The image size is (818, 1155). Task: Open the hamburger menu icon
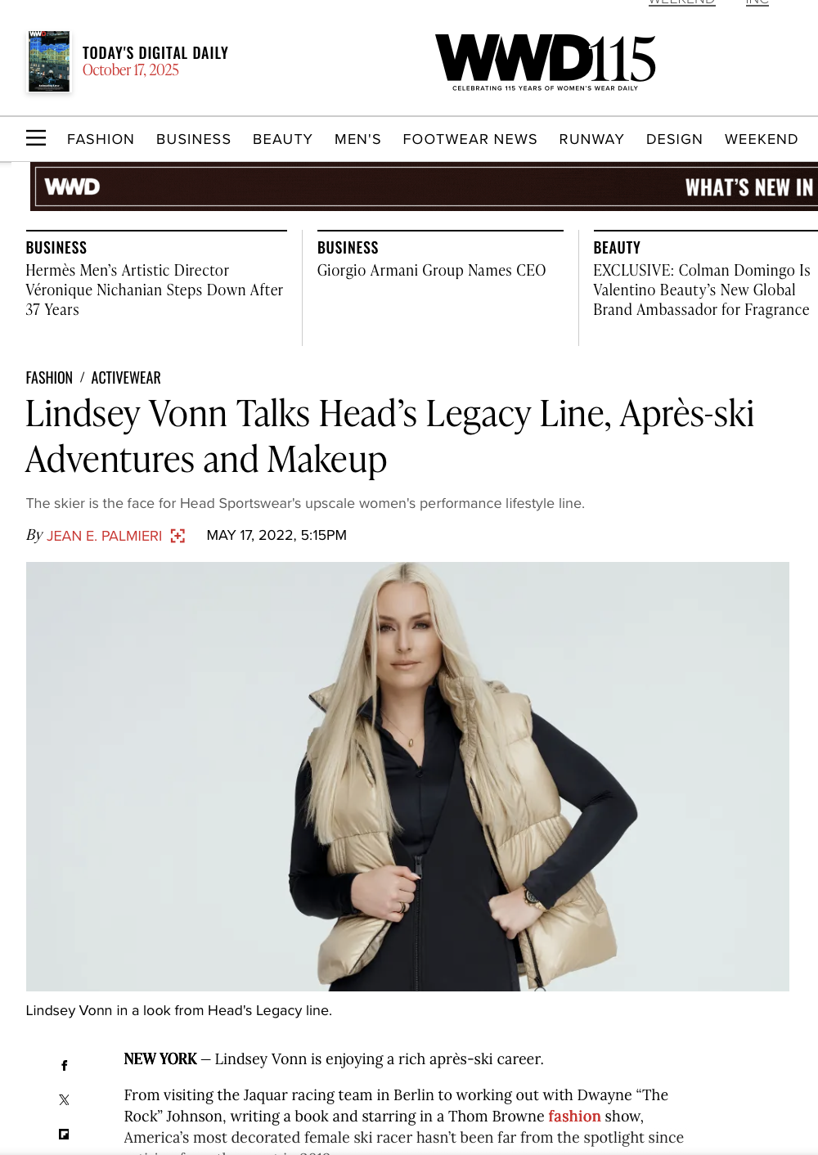click(36, 138)
